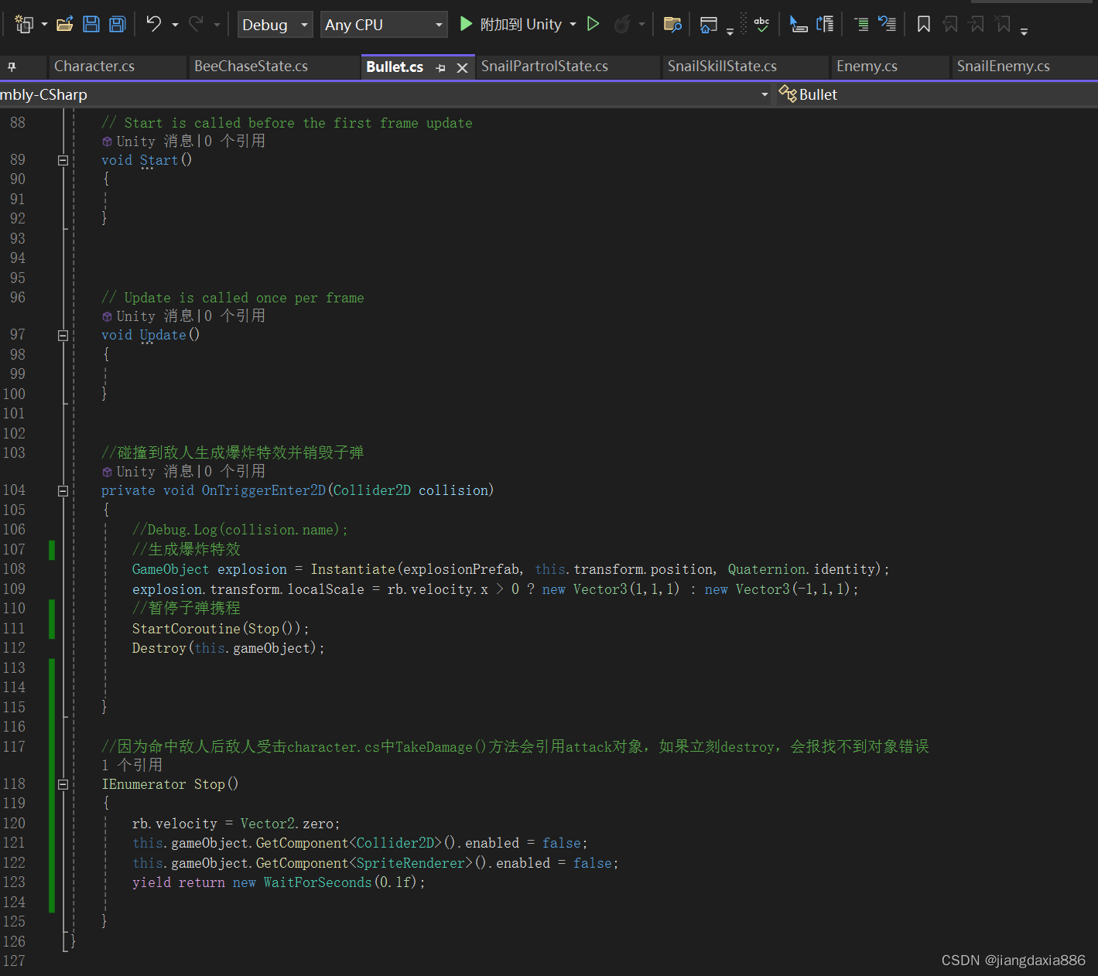Click the explosionPrefab argument in Instantiate
This screenshot has height=976, width=1098.
pyautogui.click(x=461, y=569)
